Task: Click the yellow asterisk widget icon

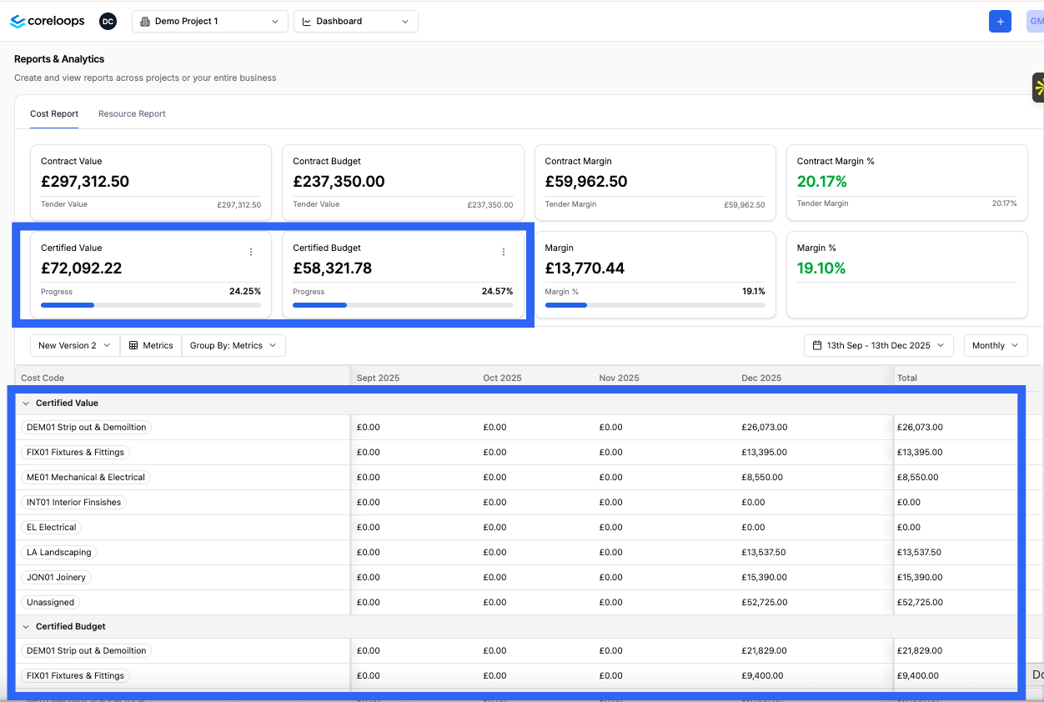Action: (1039, 88)
